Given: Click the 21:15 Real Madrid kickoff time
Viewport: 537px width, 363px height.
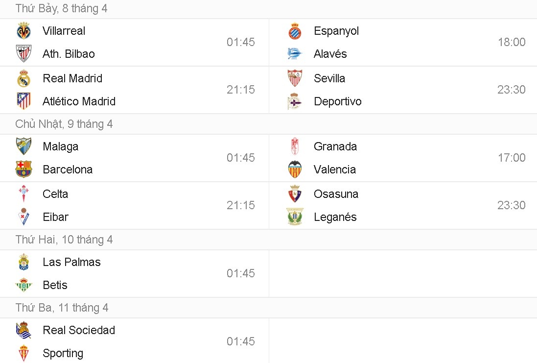Looking at the screenshot, I should click(x=241, y=90).
